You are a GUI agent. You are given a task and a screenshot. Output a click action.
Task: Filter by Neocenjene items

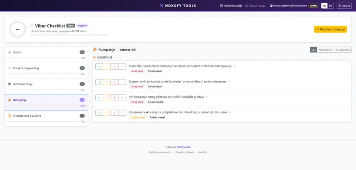[326, 50]
